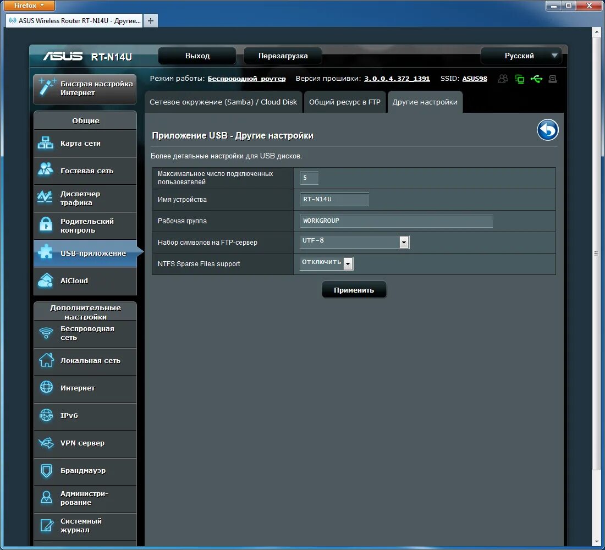Screen dimensions: 605x550
Task: Open the ASUS98 SSID link
Action: (475, 79)
